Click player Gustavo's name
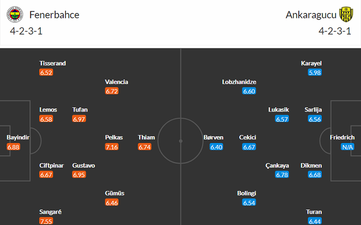Screen dimensions: 361x225 [84, 166]
